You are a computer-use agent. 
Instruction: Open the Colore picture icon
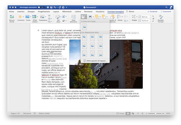pyautogui.click(x=28, y=17)
